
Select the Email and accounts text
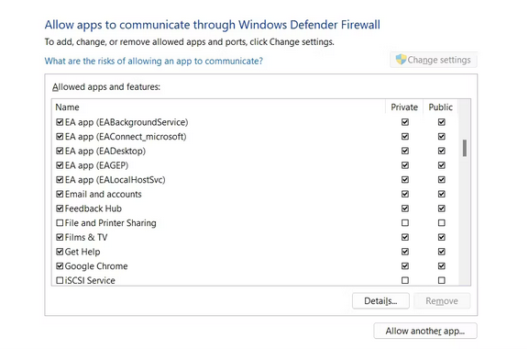103,194
